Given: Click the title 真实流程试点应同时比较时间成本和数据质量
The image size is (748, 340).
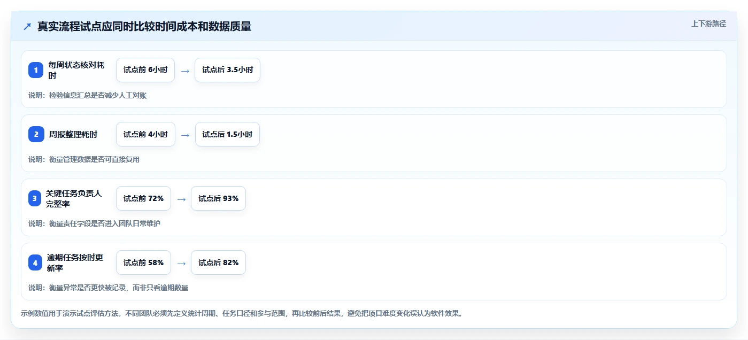Looking at the screenshot, I should (x=144, y=26).
